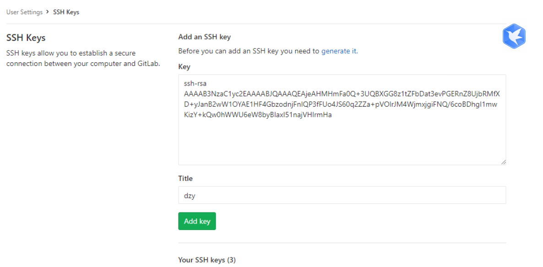Viewport: 543px width, 267px height.
Task: Click the breadcrumb chevron separator arrow
Action: pyautogui.click(x=48, y=12)
